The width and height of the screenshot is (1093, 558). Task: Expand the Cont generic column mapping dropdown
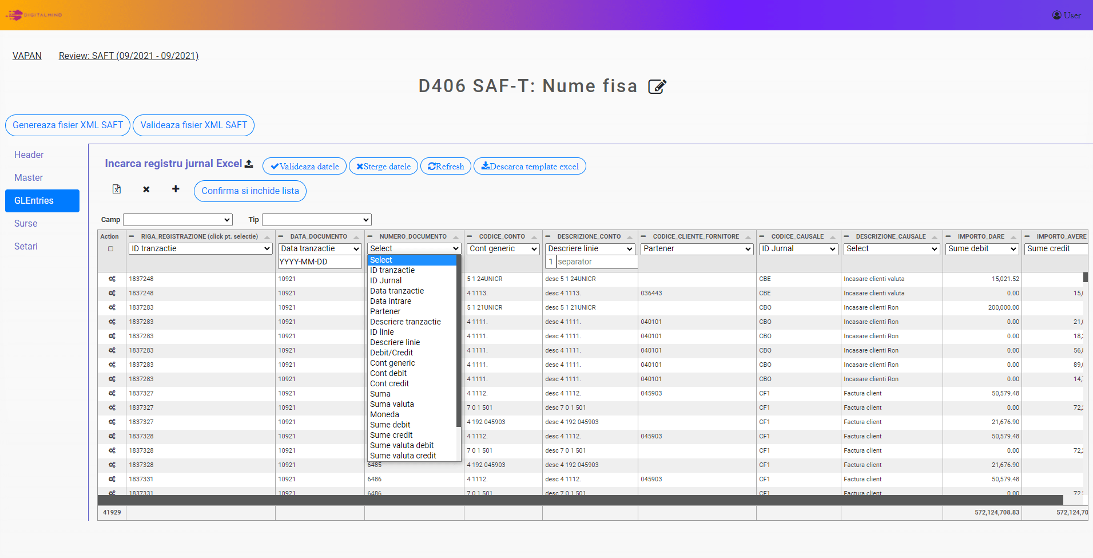click(x=503, y=249)
